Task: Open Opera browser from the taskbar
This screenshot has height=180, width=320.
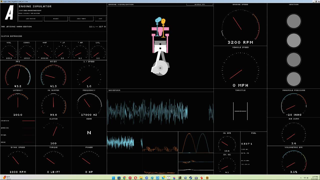Action: click(135, 178)
